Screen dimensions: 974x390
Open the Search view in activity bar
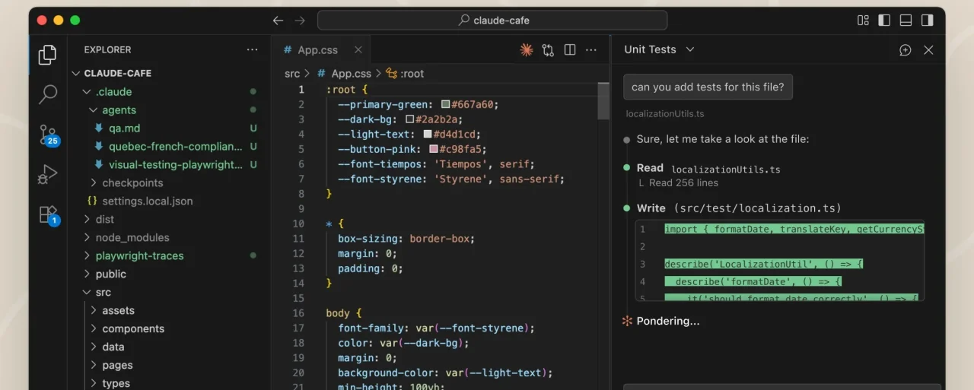click(48, 94)
